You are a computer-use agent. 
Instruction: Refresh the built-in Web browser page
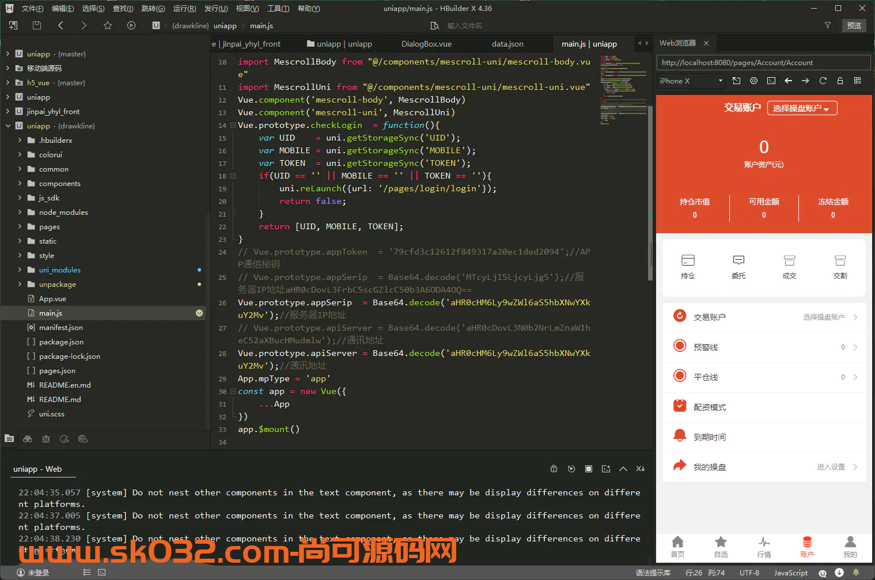point(823,81)
